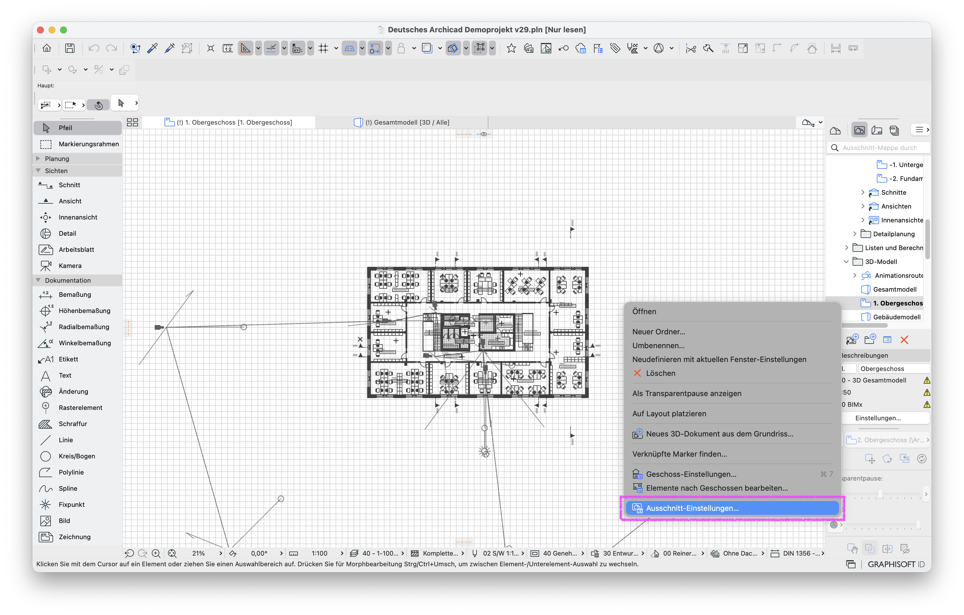The width and height of the screenshot is (964, 615).
Task: Click the Home icon in toolbar
Action: click(x=47, y=48)
